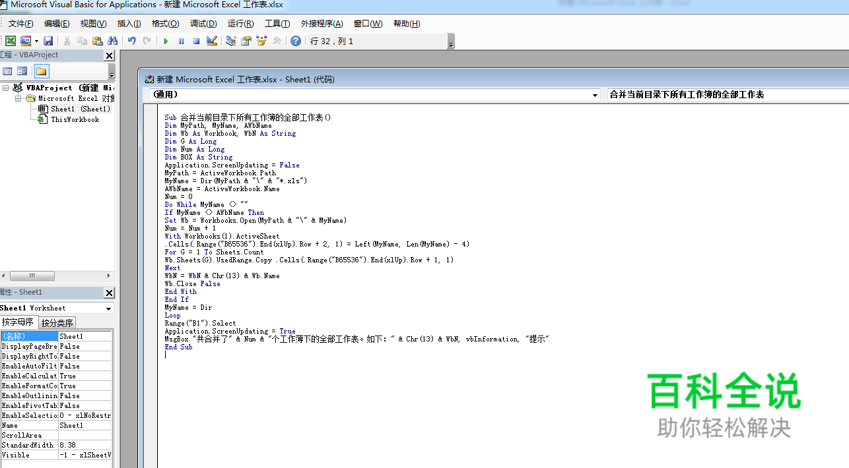Open the procedure dropdown showing 合并当前目录

coord(728,95)
